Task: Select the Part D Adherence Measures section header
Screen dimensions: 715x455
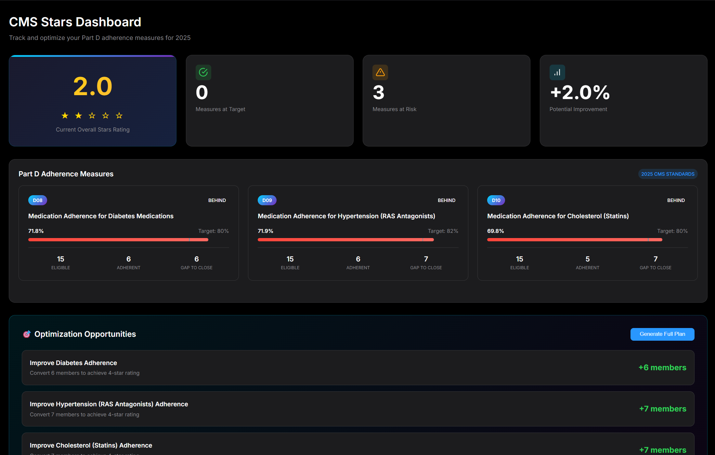Action: point(66,174)
